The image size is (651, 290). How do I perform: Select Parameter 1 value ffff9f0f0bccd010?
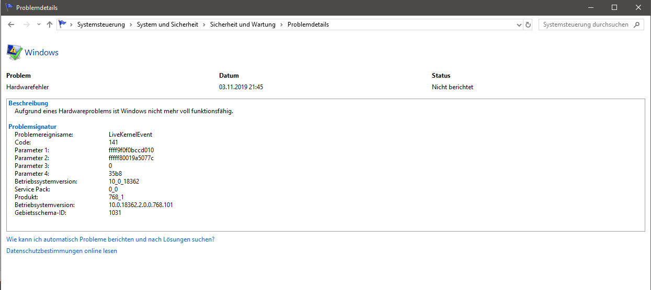[131, 150]
